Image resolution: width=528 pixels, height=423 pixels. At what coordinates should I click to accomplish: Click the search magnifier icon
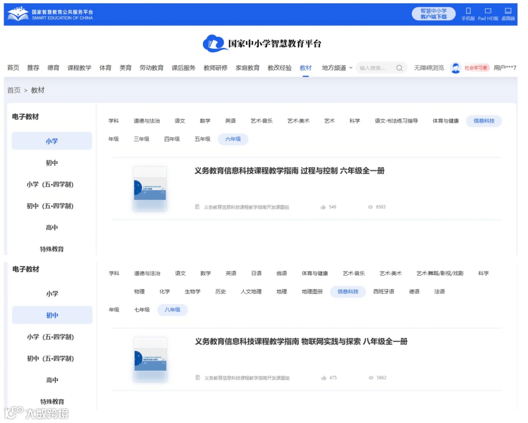coord(399,68)
